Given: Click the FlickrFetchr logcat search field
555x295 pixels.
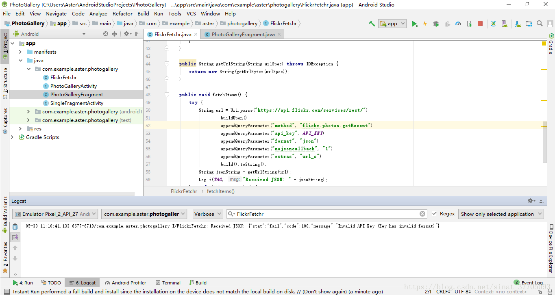Looking at the screenshot, I should [327, 214].
